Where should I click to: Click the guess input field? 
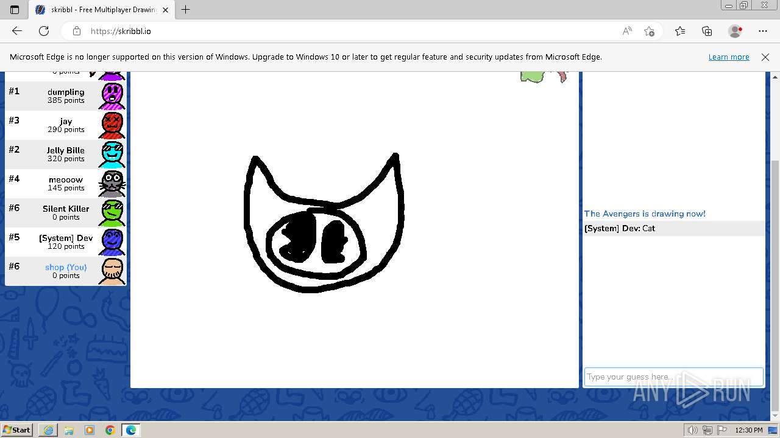673,377
